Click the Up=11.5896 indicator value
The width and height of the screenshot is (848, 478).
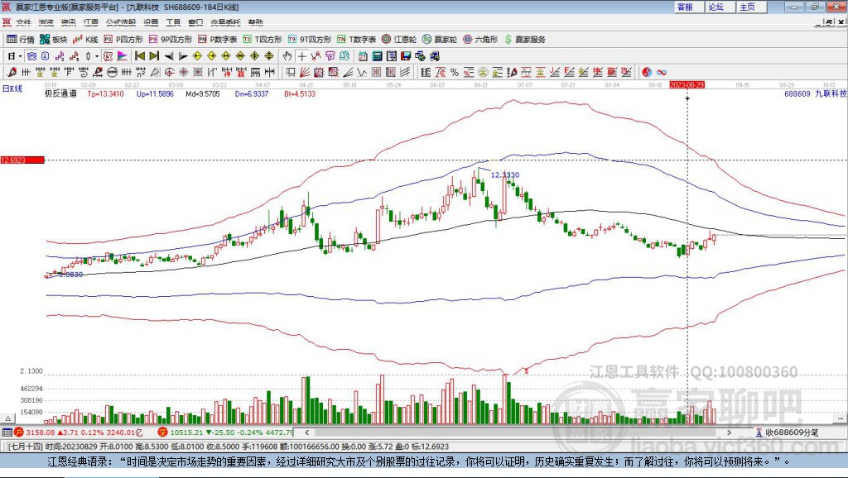tap(155, 93)
